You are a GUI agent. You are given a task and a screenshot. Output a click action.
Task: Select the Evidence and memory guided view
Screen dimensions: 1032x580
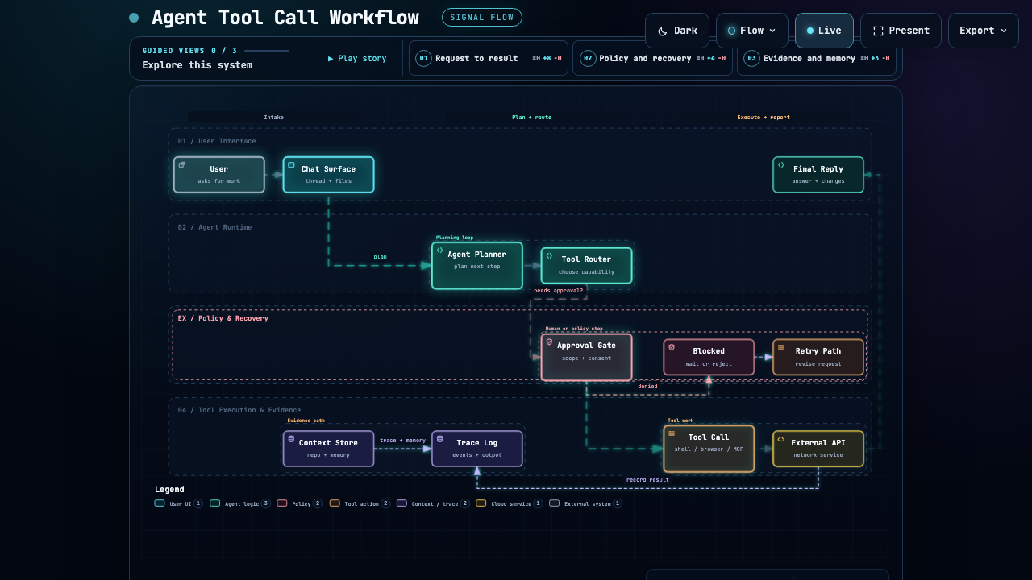(816, 58)
